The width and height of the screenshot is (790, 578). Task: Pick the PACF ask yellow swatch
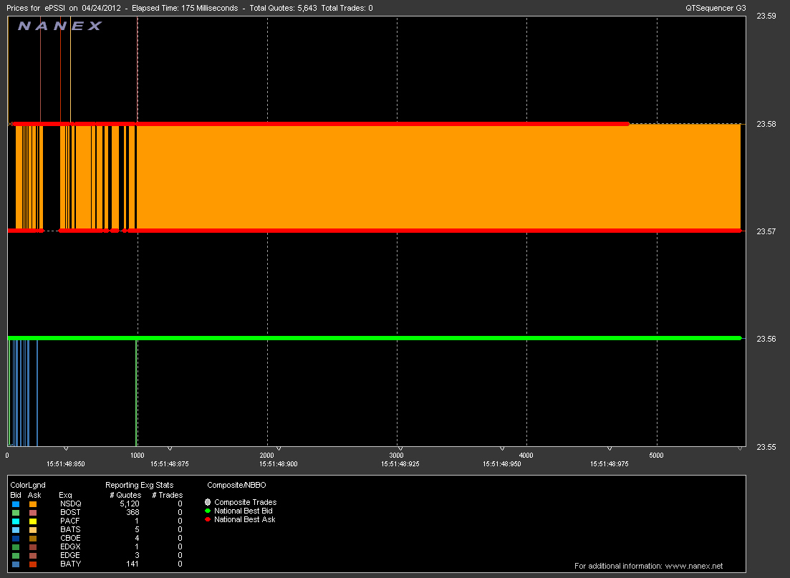[x=33, y=521]
